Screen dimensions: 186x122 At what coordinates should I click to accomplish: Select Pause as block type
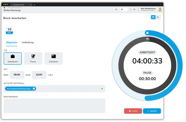33,58
